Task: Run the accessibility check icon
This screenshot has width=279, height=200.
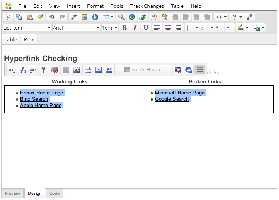Action: (x=132, y=17)
